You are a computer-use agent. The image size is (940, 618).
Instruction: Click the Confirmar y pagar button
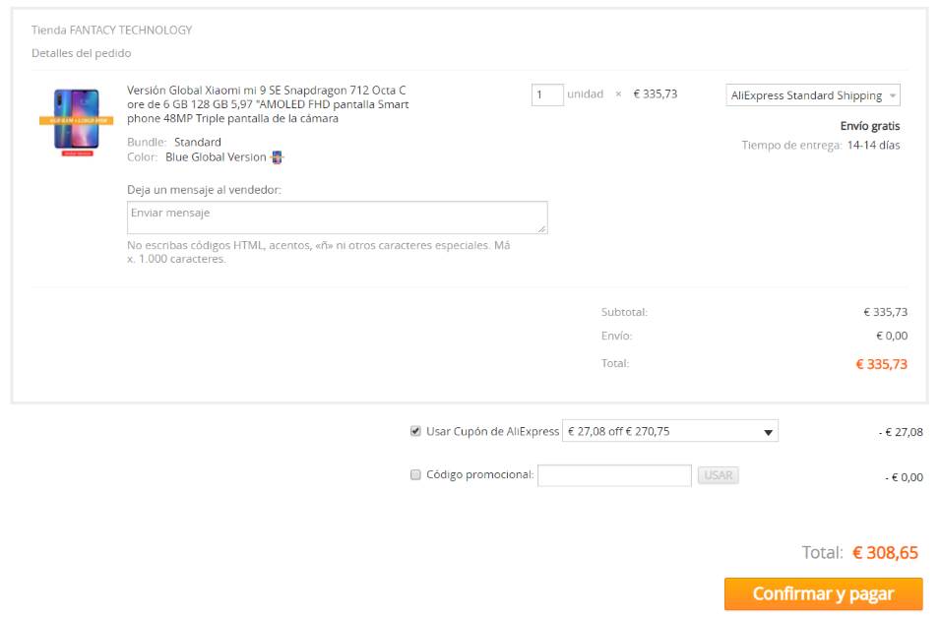pos(823,593)
